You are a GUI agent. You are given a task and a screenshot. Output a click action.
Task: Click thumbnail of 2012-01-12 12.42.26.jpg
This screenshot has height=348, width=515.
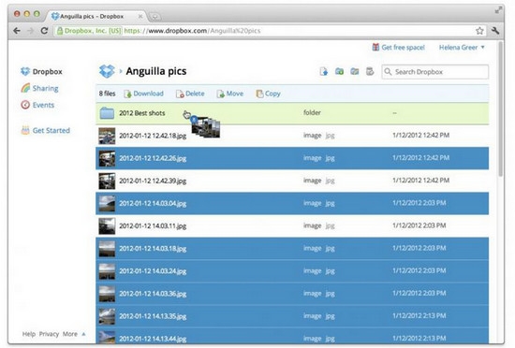click(107, 158)
